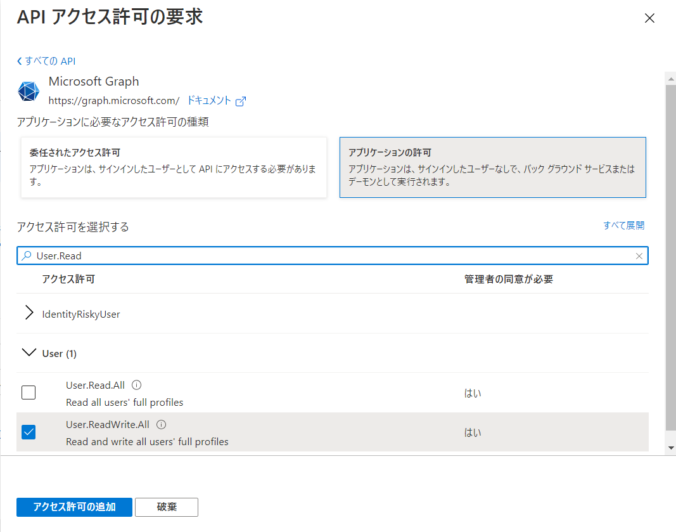Select アプリケーションの許可 card
This screenshot has width=676, height=532.
coord(493,167)
